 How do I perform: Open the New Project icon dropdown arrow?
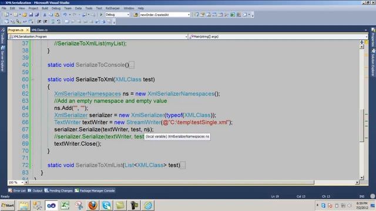click(11, 15)
